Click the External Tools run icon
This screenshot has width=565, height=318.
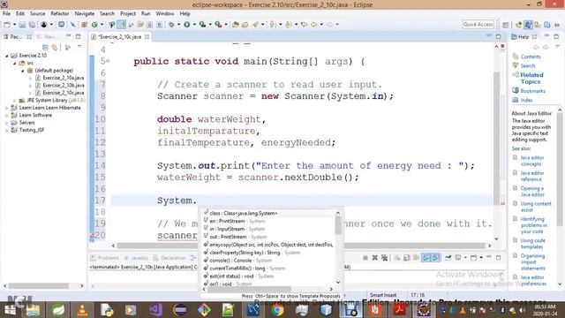click(x=218, y=25)
